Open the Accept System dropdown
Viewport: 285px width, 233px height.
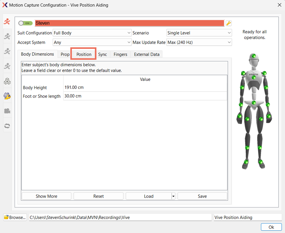pyautogui.click(x=92, y=42)
